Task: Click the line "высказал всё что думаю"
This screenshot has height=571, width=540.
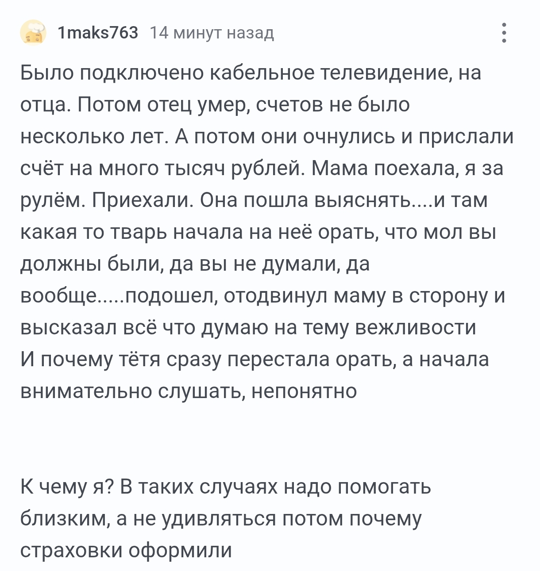Action: (248, 328)
